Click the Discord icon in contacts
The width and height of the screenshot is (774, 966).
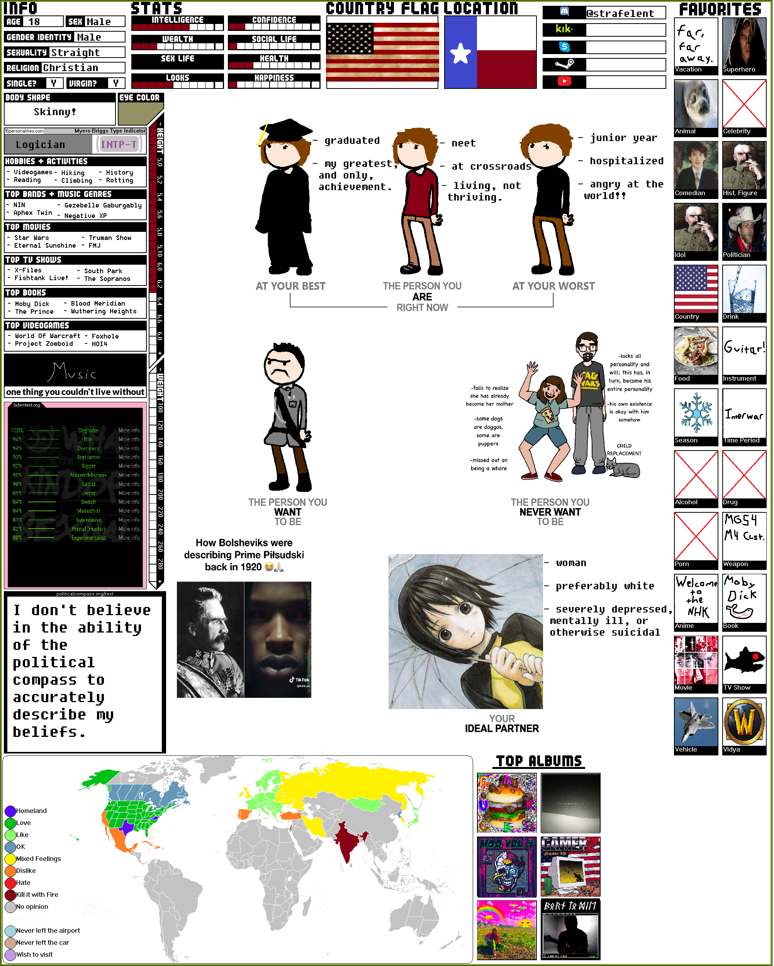pyautogui.click(x=564, y=12)
